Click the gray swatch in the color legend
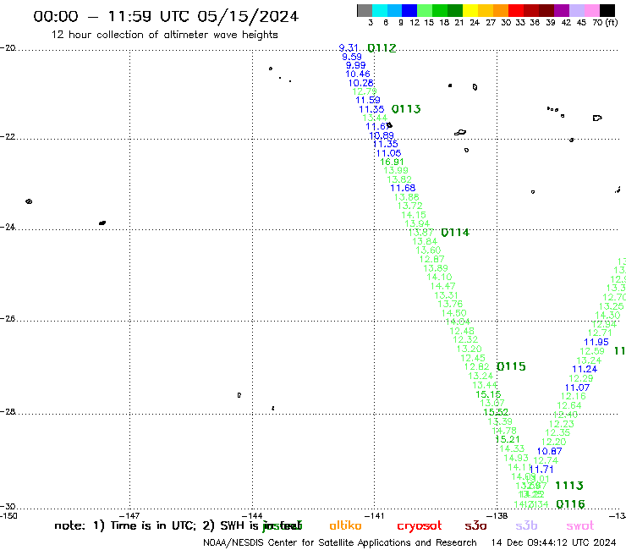Screen dimensions: 626x550 (x=365, y=10)
